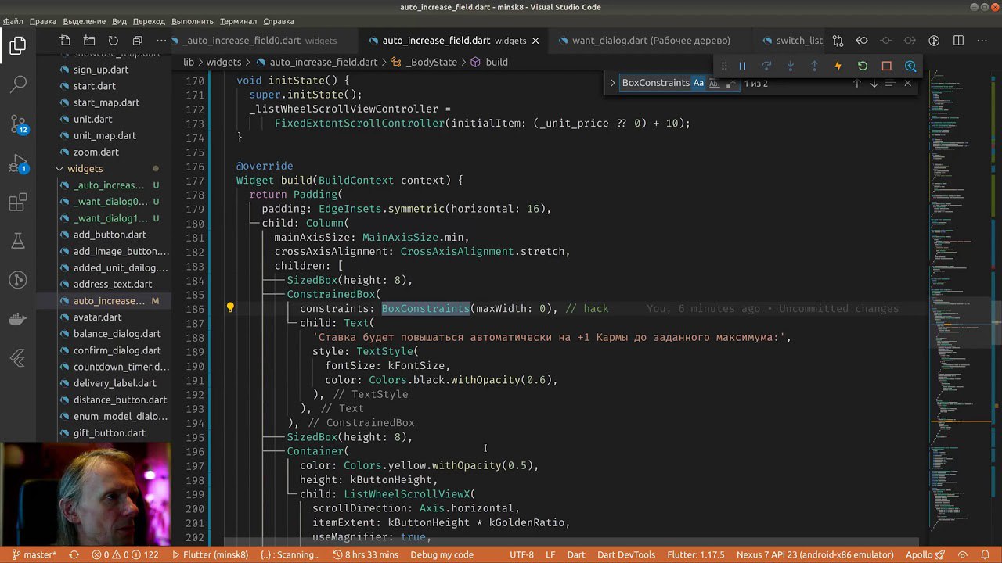Click Dart DevTools in status bar
This screenshot has width=1002, height=563.
coord(626,554)
